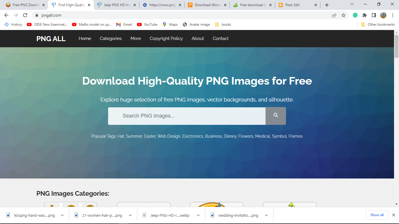
Task: Open the Extensions puzzle icon
Action: (x=365, y=15)
